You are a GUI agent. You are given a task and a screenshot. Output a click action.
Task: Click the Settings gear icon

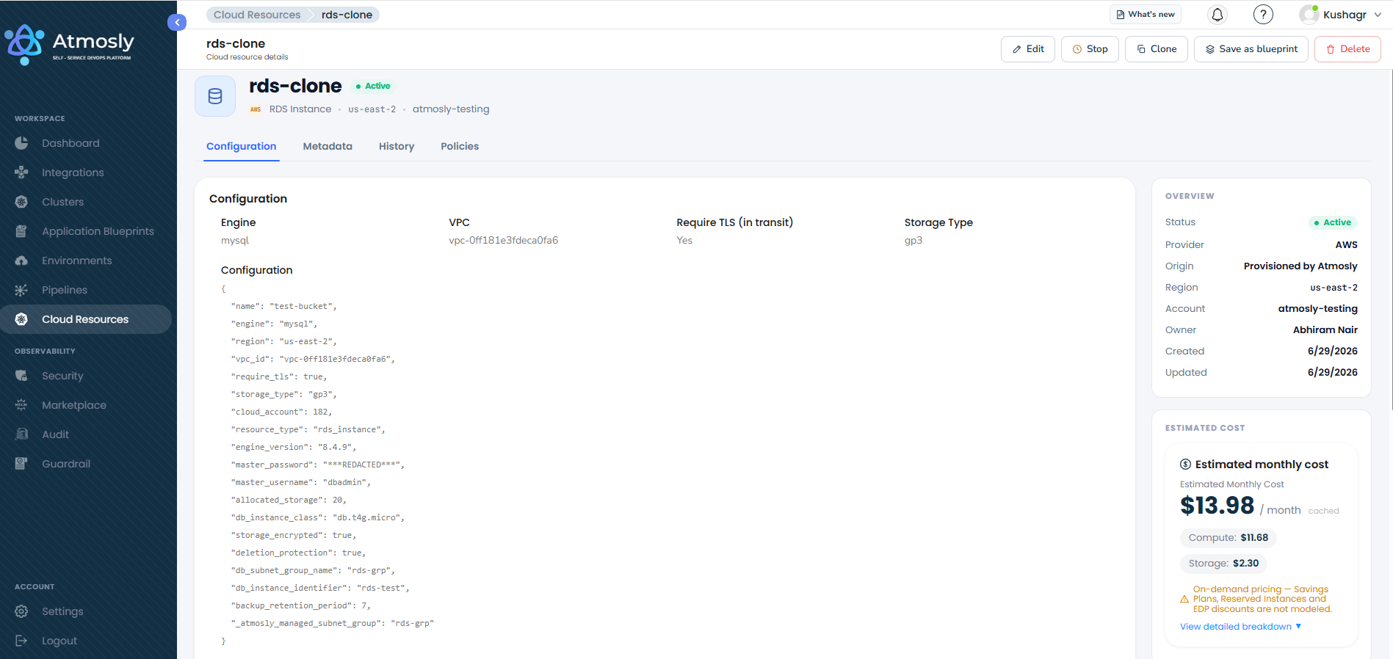click(x=21, y=611)
